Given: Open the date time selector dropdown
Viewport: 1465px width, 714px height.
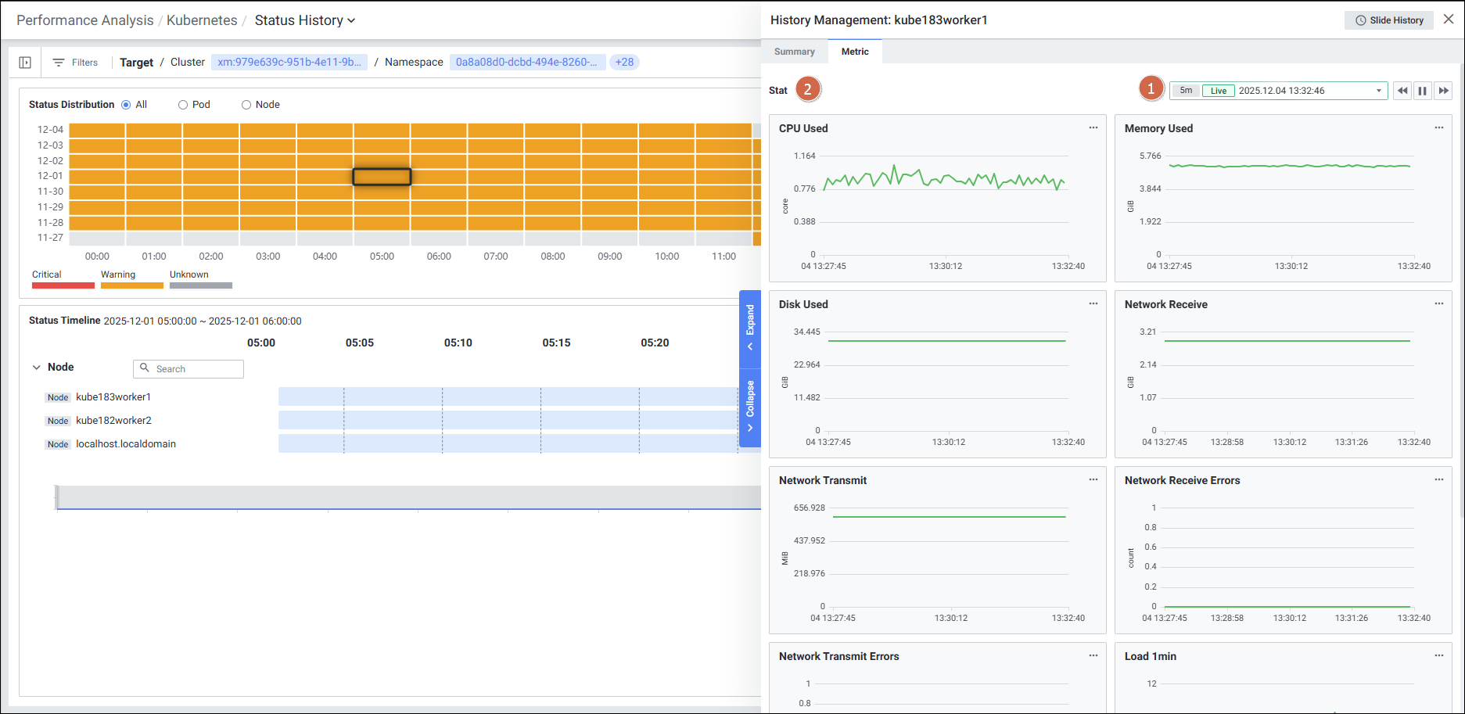Looking at the screenshot, I should point(1378,91).
